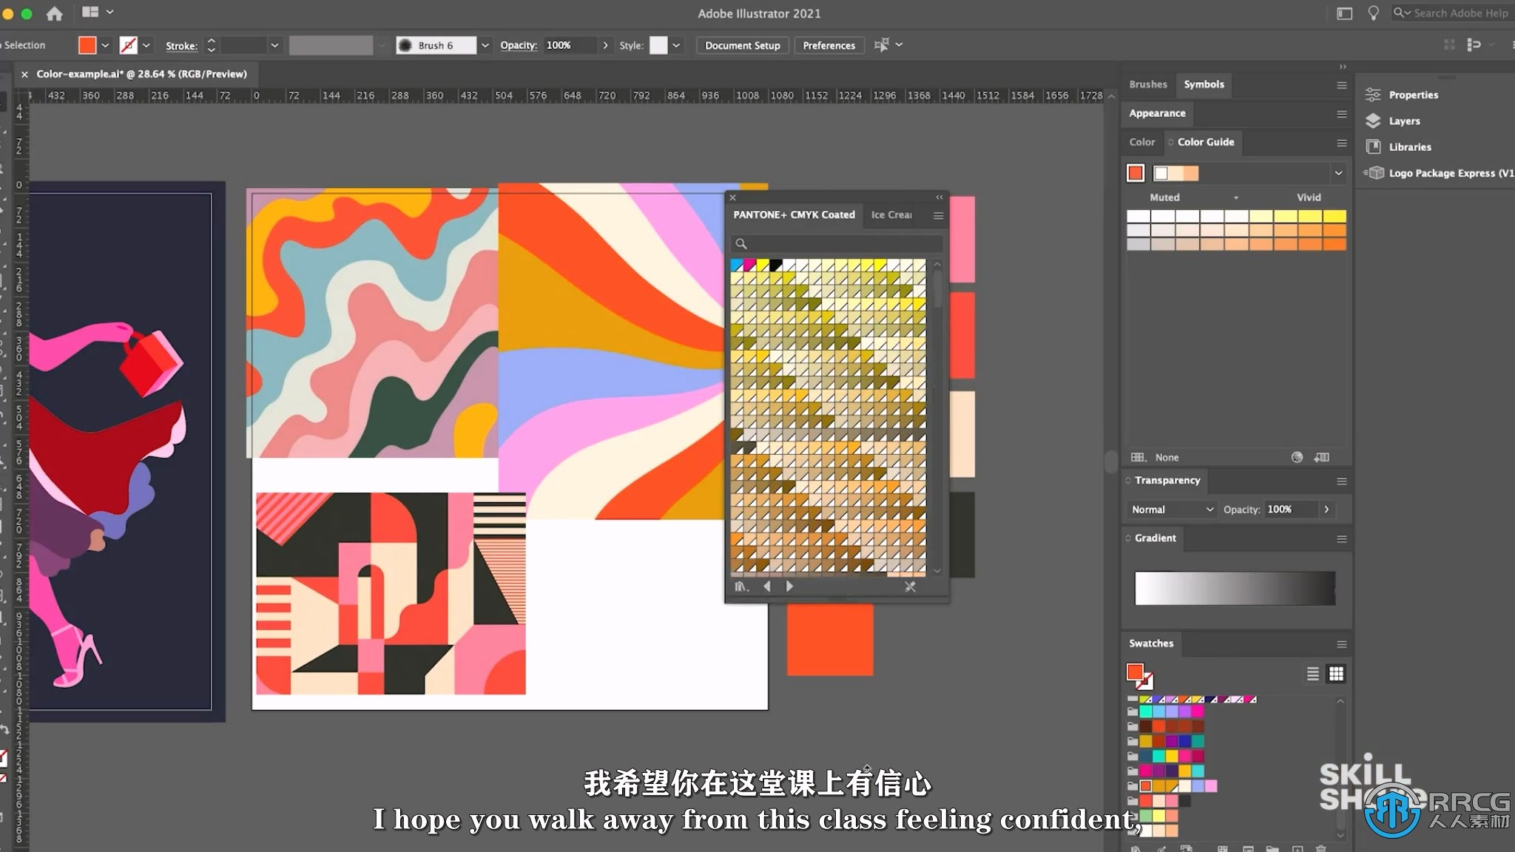Click the Opacity label link in control bar

click(519, 45)
